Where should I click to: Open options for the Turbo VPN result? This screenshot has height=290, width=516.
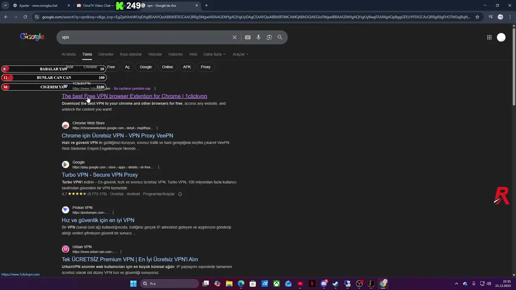pos(158,167)
